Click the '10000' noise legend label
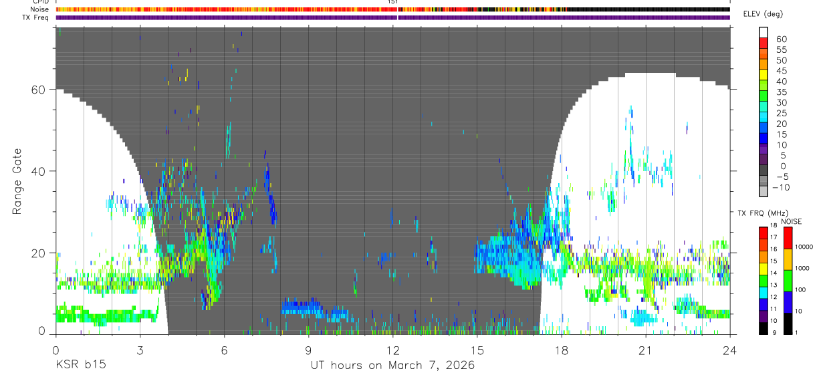 (805, 247)
